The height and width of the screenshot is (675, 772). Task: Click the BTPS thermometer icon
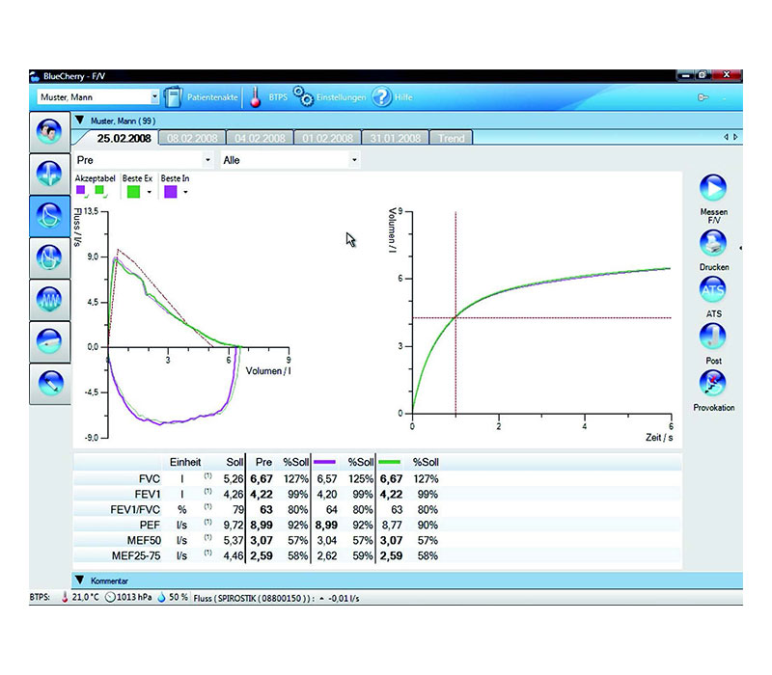click(256, 97)
